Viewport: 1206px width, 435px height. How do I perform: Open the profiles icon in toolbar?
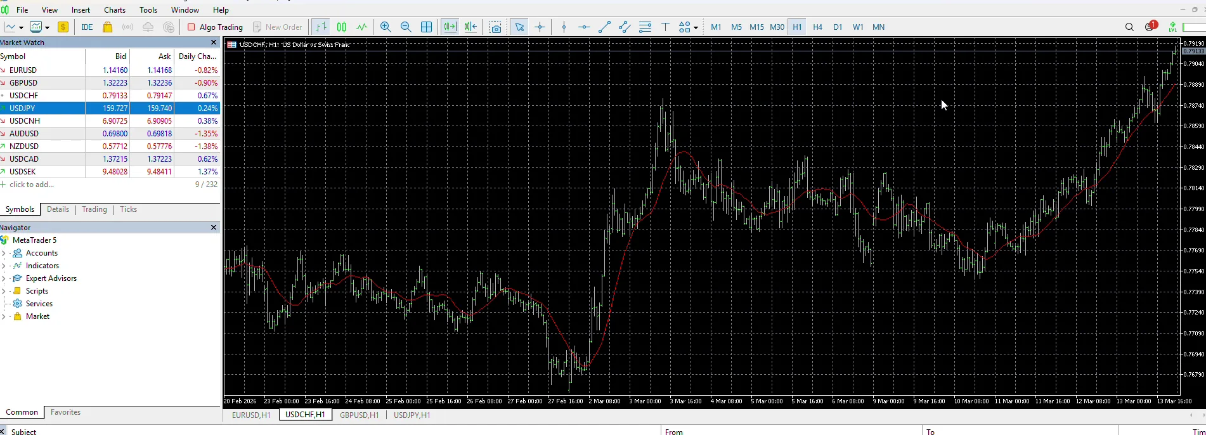click(36, 27)
